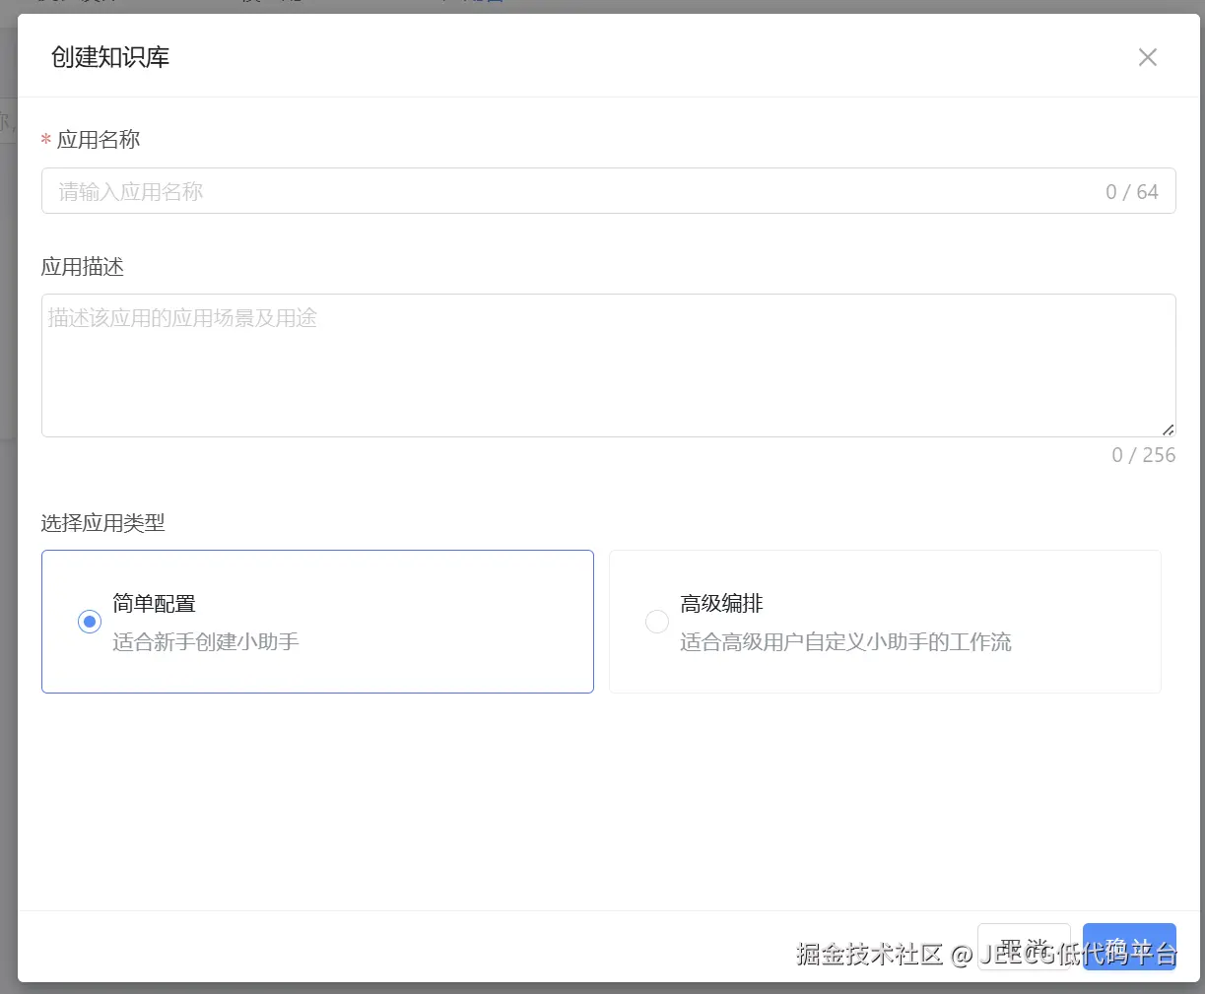Click the 取消 cancel button
1205x994 pixels.
pos(1024,947)
